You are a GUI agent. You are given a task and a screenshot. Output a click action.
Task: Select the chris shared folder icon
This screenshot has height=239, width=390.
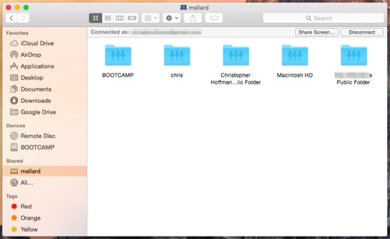pyautogui.click(x=177, y=55)
